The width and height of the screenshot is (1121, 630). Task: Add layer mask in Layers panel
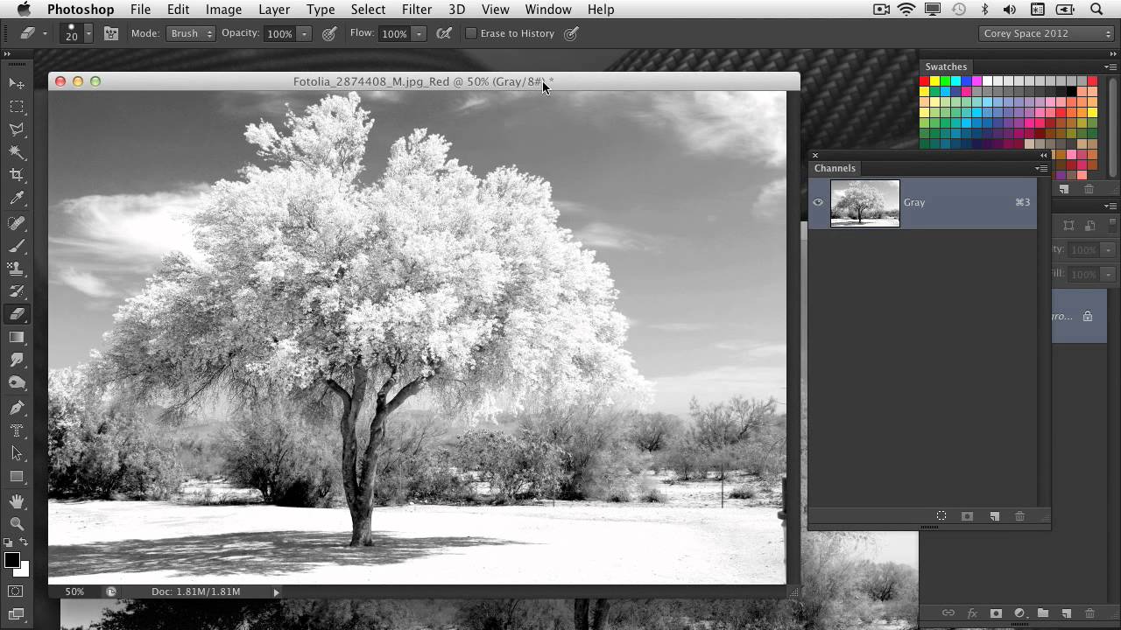[996, 613]
